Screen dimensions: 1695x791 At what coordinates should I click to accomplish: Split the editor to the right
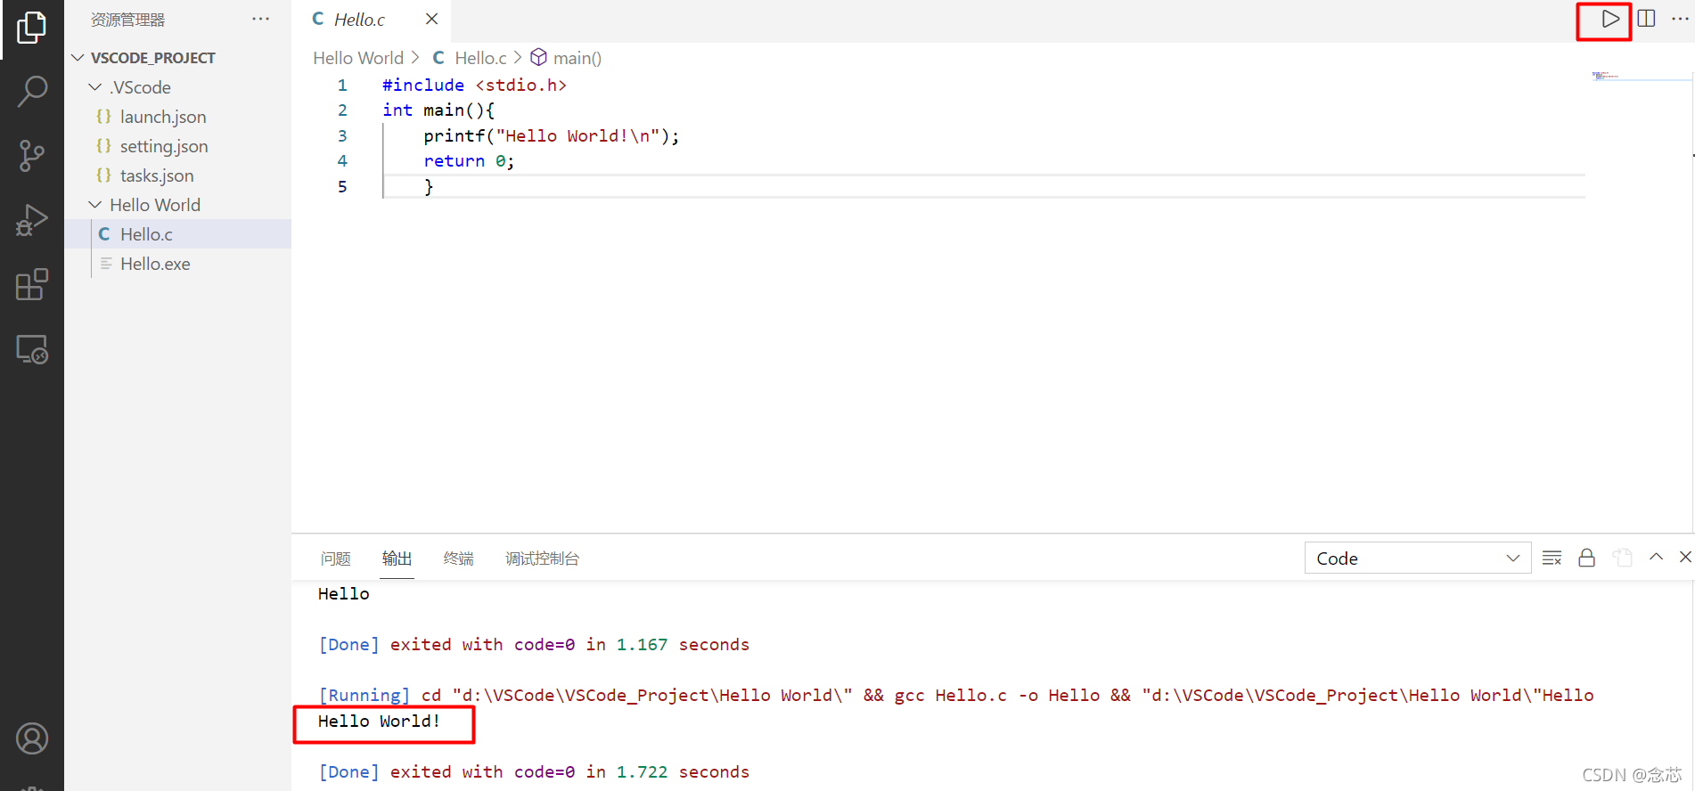(x=1646, y=19)
